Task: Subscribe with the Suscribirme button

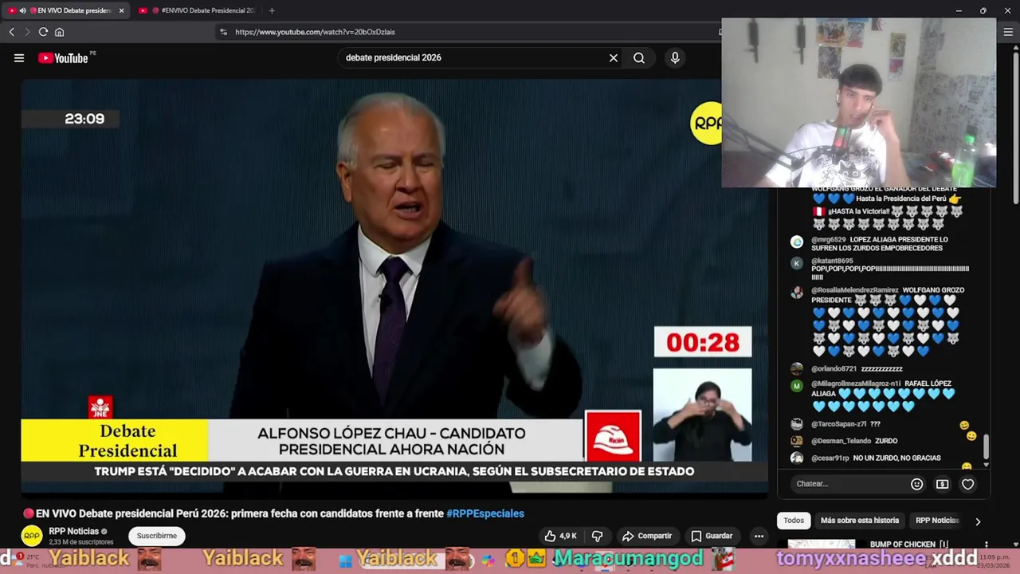Action: tap(157, 536)
